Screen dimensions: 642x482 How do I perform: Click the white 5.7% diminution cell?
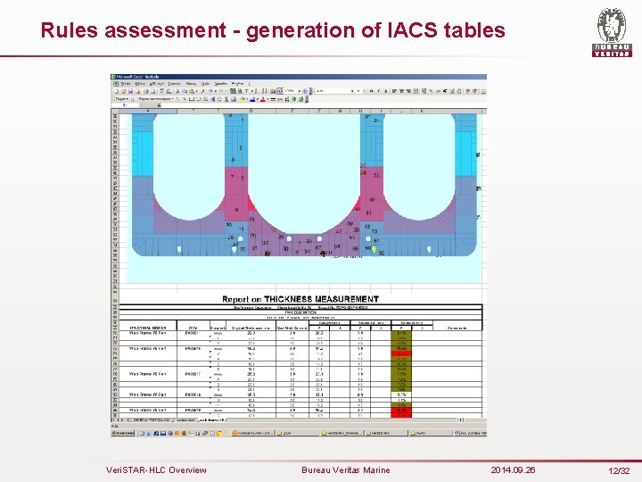(x=401, y=395)
